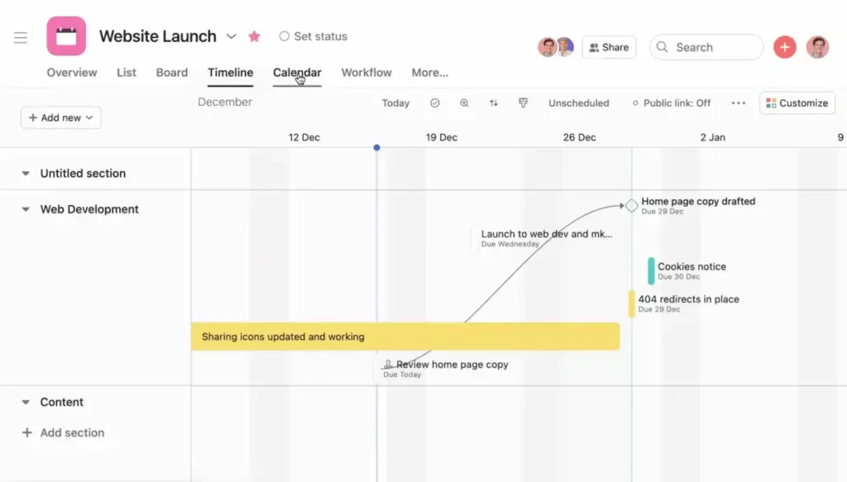The height and width of the screenshot is (482, 847).
Task: Toggle the Public link: Off setting
Action: (x=671, y=103)
